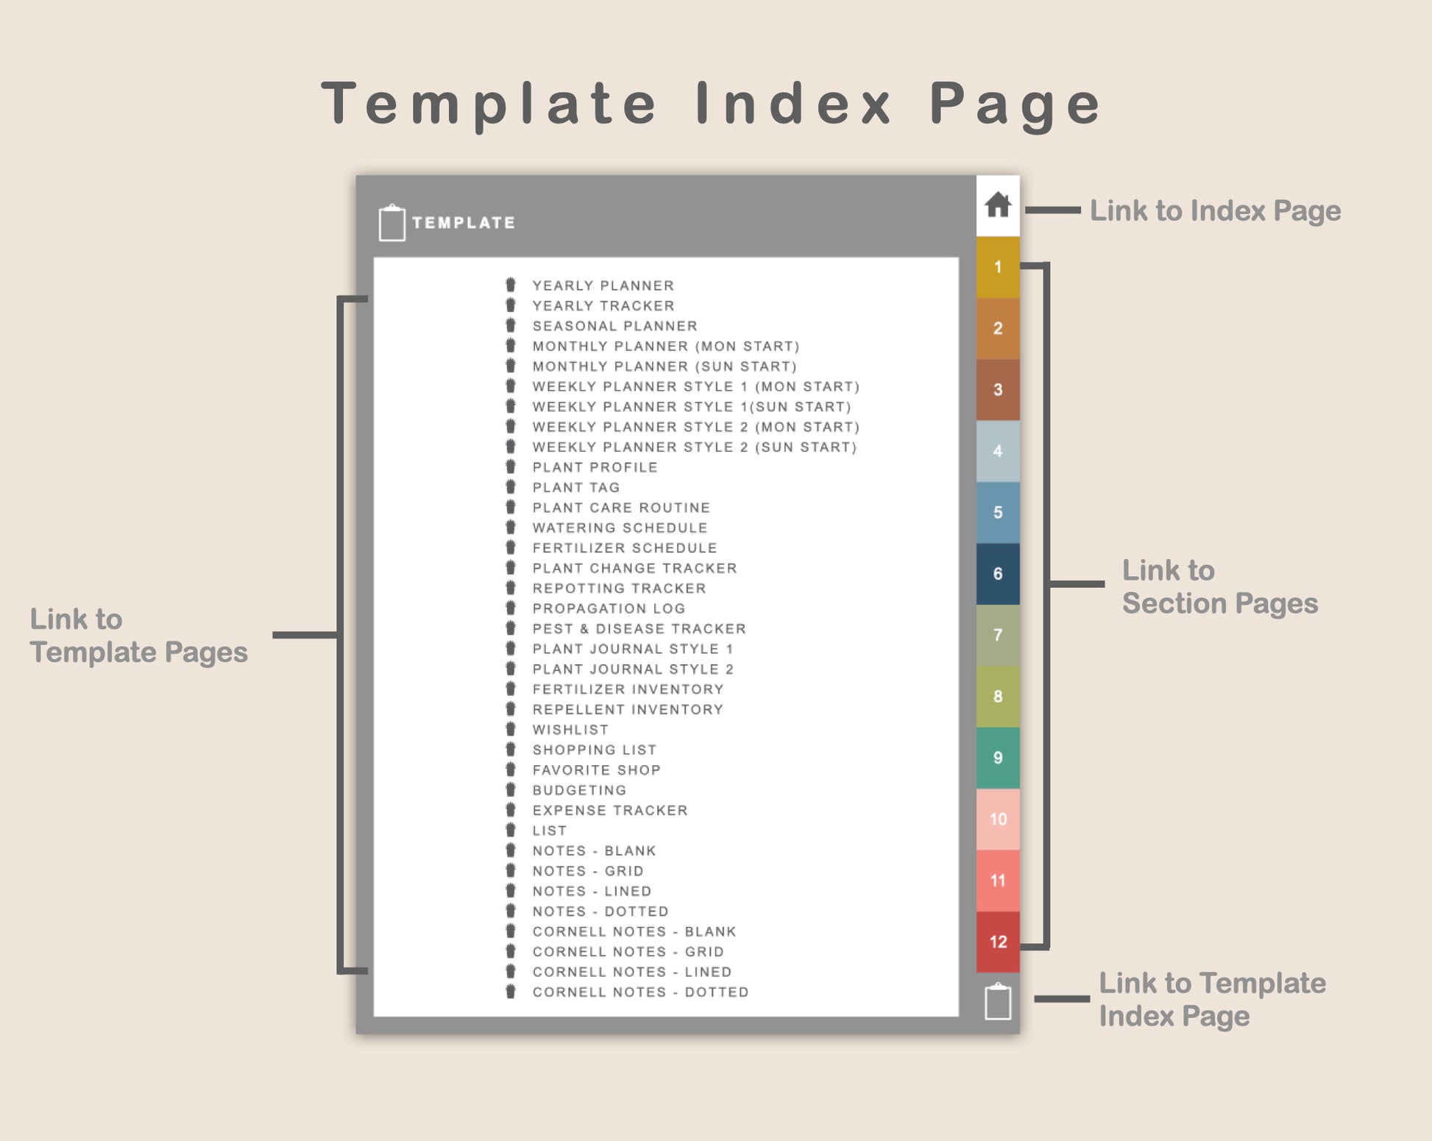Select Weekly Planner Style 1(Sun Start)
This screenshot has height=1141, width=1432.
[691, 407]
